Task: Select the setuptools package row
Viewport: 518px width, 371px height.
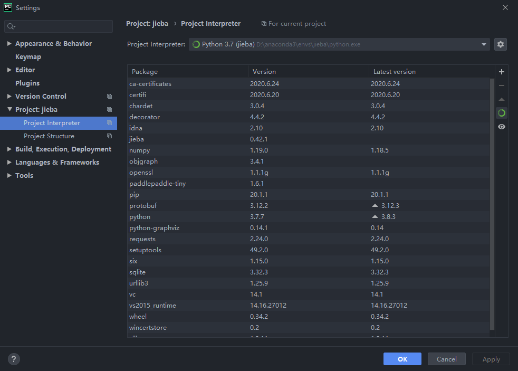Action: coord(309,250)
